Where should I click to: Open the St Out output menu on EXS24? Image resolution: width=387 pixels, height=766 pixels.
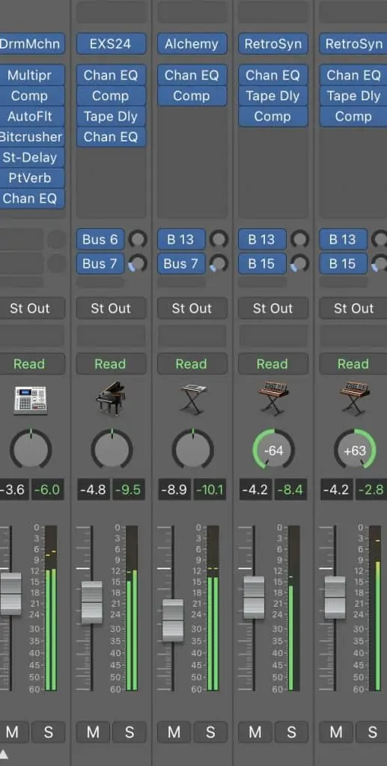(111, 308)
